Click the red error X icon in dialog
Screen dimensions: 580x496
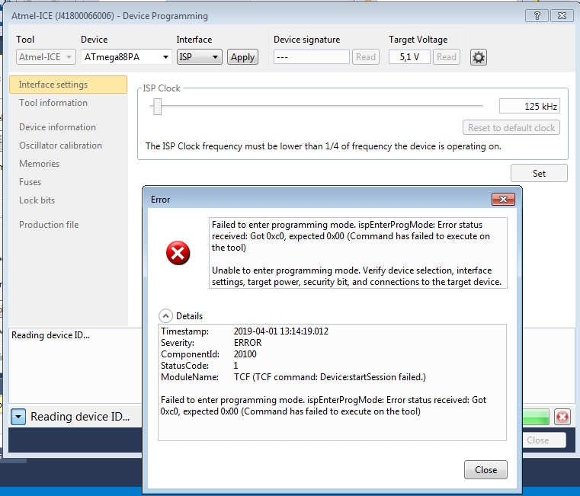(178, 253)
